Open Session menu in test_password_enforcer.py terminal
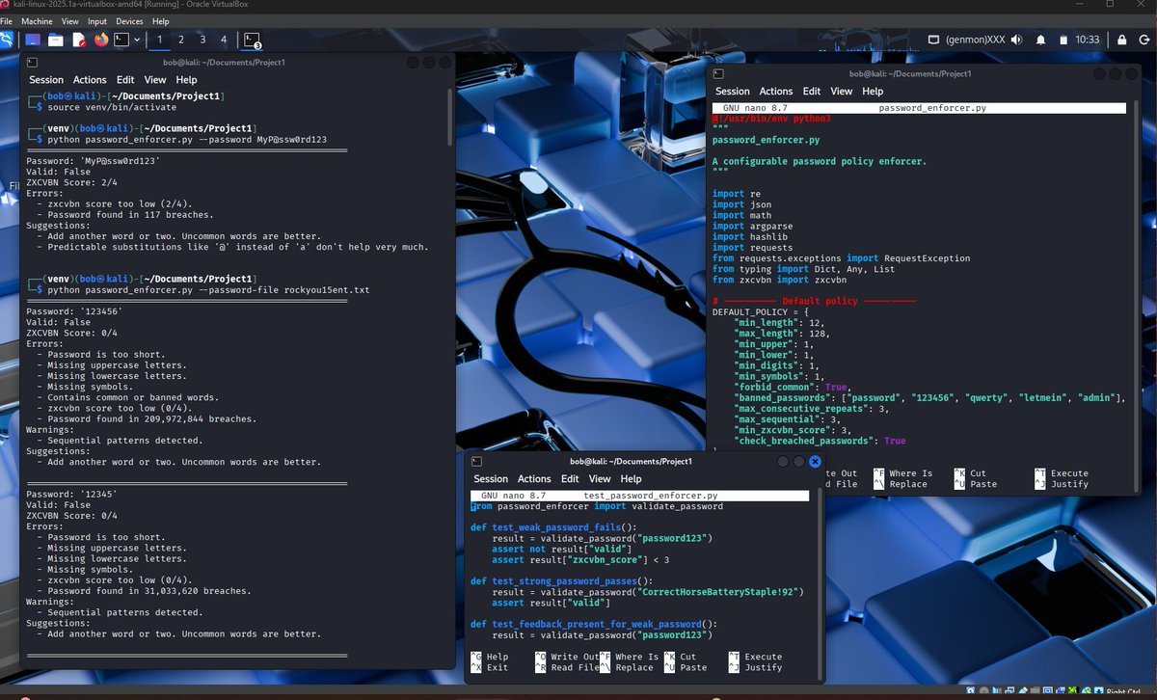The width and height of the screenshot is (1157, 700). tap(491, 479)
